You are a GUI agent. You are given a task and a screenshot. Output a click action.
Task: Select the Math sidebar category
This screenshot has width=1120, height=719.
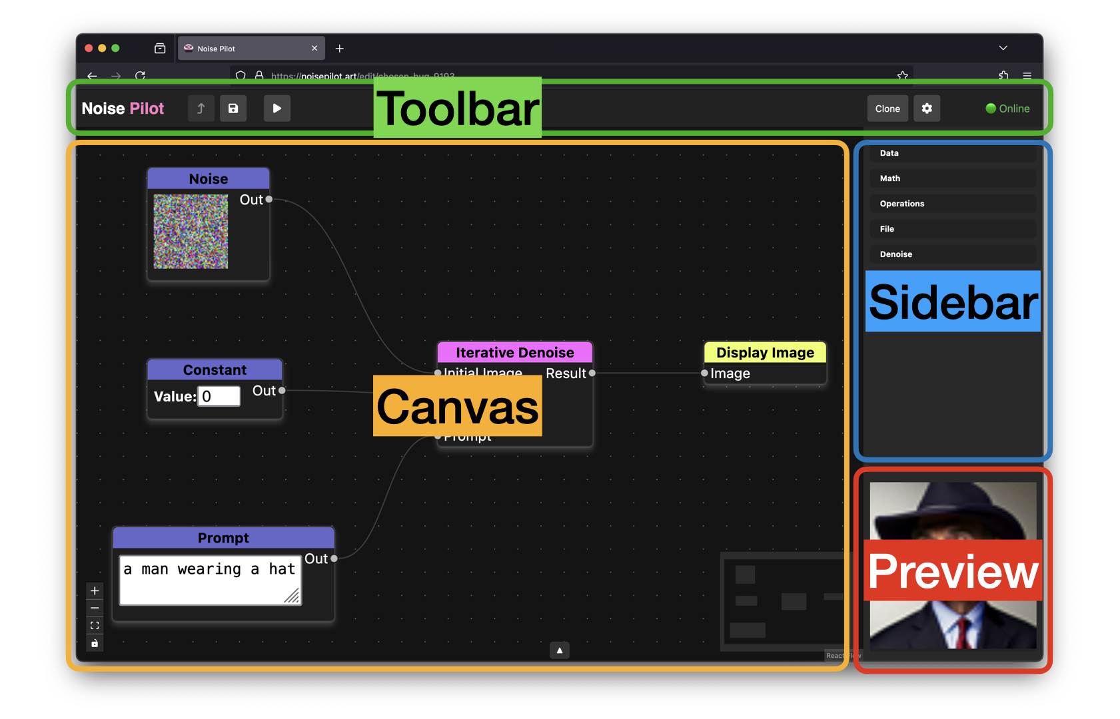pos(953,178)
